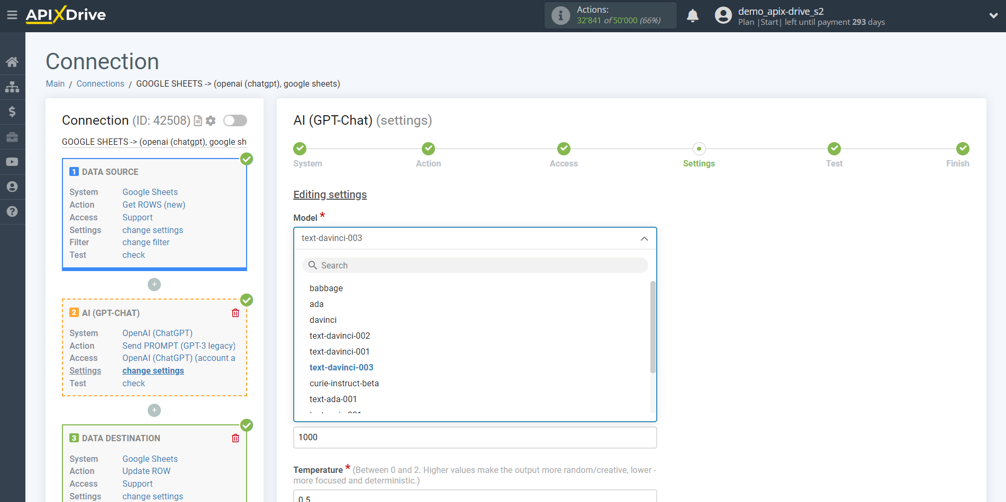
Task: Click check link in AI block
Action: coord(134,383)
